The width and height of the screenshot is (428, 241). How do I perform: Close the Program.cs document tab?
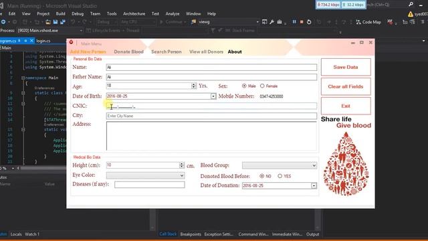(x=31, y=41)
